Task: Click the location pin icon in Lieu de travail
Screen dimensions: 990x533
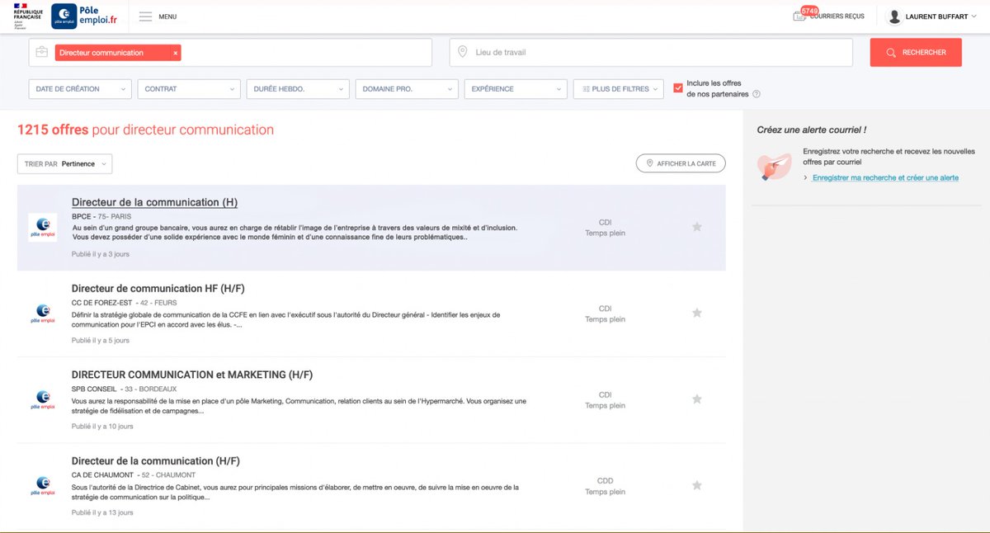Action: pyautogui.click(x=463, y=53)
